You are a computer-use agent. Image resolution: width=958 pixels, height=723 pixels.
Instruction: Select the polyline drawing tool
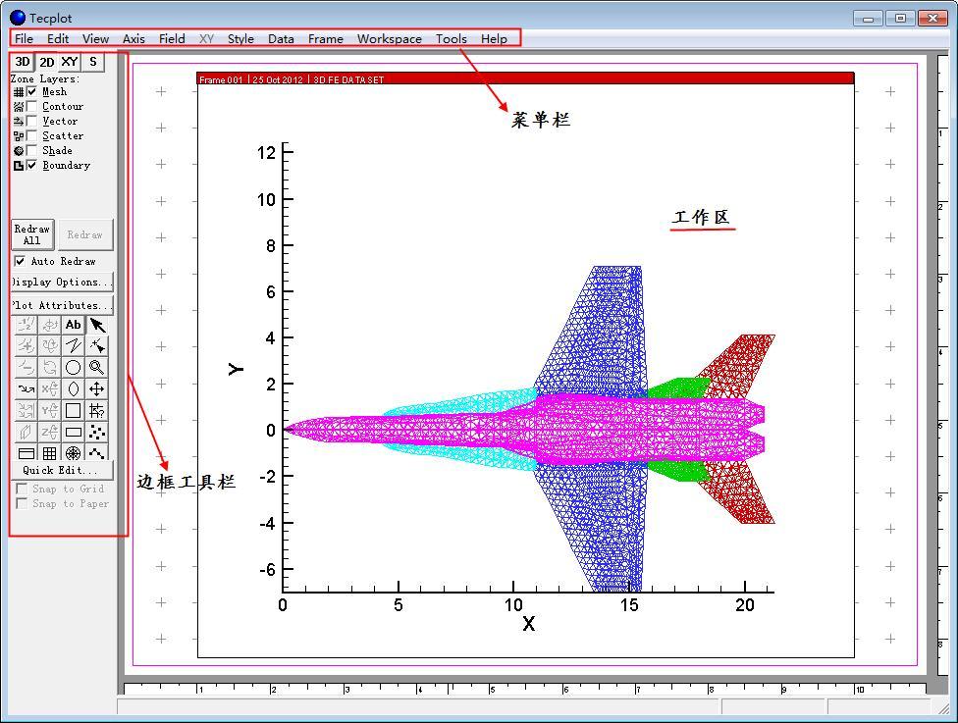73,345
